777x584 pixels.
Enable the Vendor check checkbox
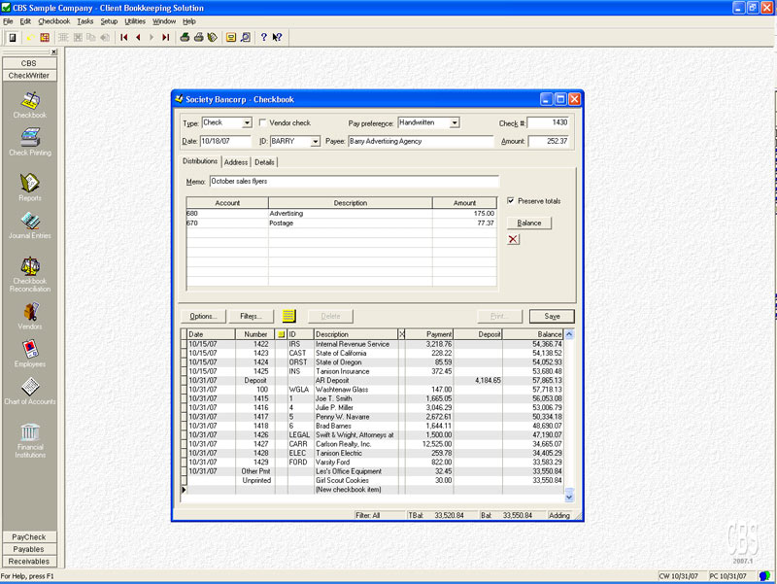(262, 123)
